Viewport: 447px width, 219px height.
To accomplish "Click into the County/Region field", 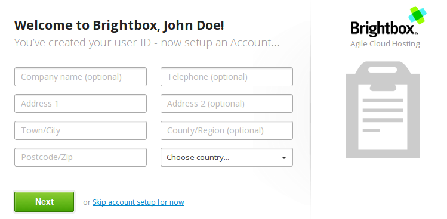I will (x=227, y=130).
